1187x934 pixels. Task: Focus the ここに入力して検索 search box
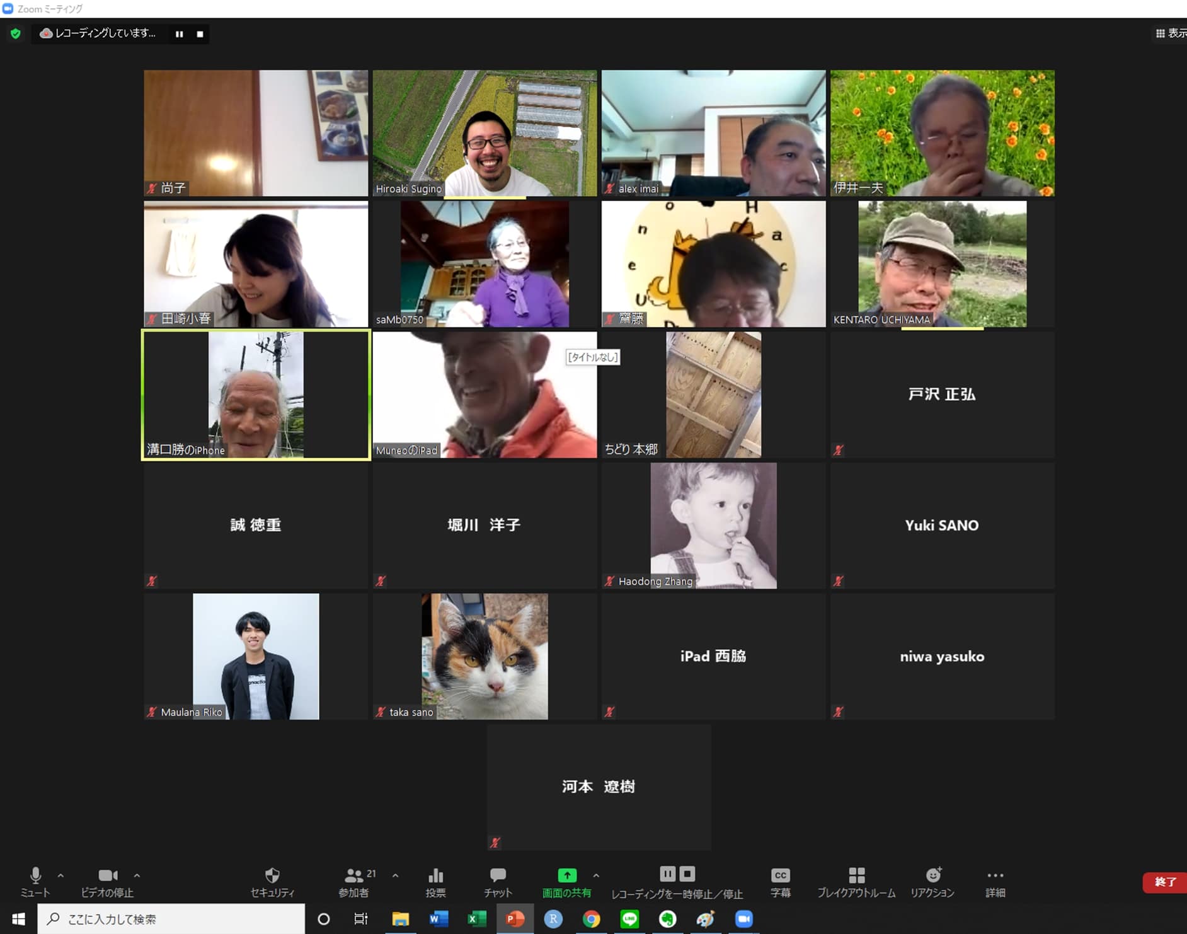pyautogui.click(x=171, y=919)
